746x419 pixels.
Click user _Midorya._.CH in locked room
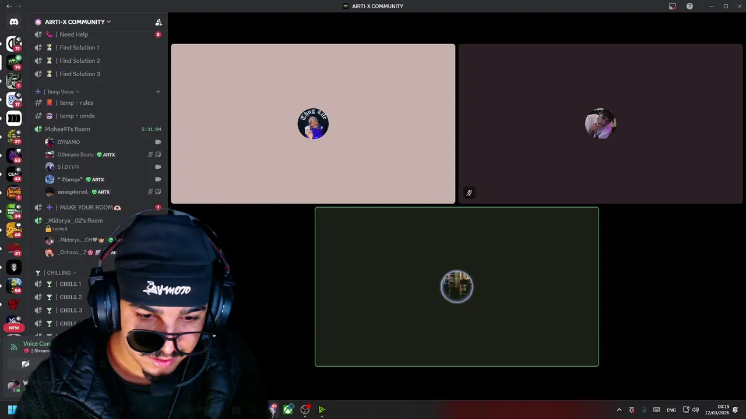point(79,240)
